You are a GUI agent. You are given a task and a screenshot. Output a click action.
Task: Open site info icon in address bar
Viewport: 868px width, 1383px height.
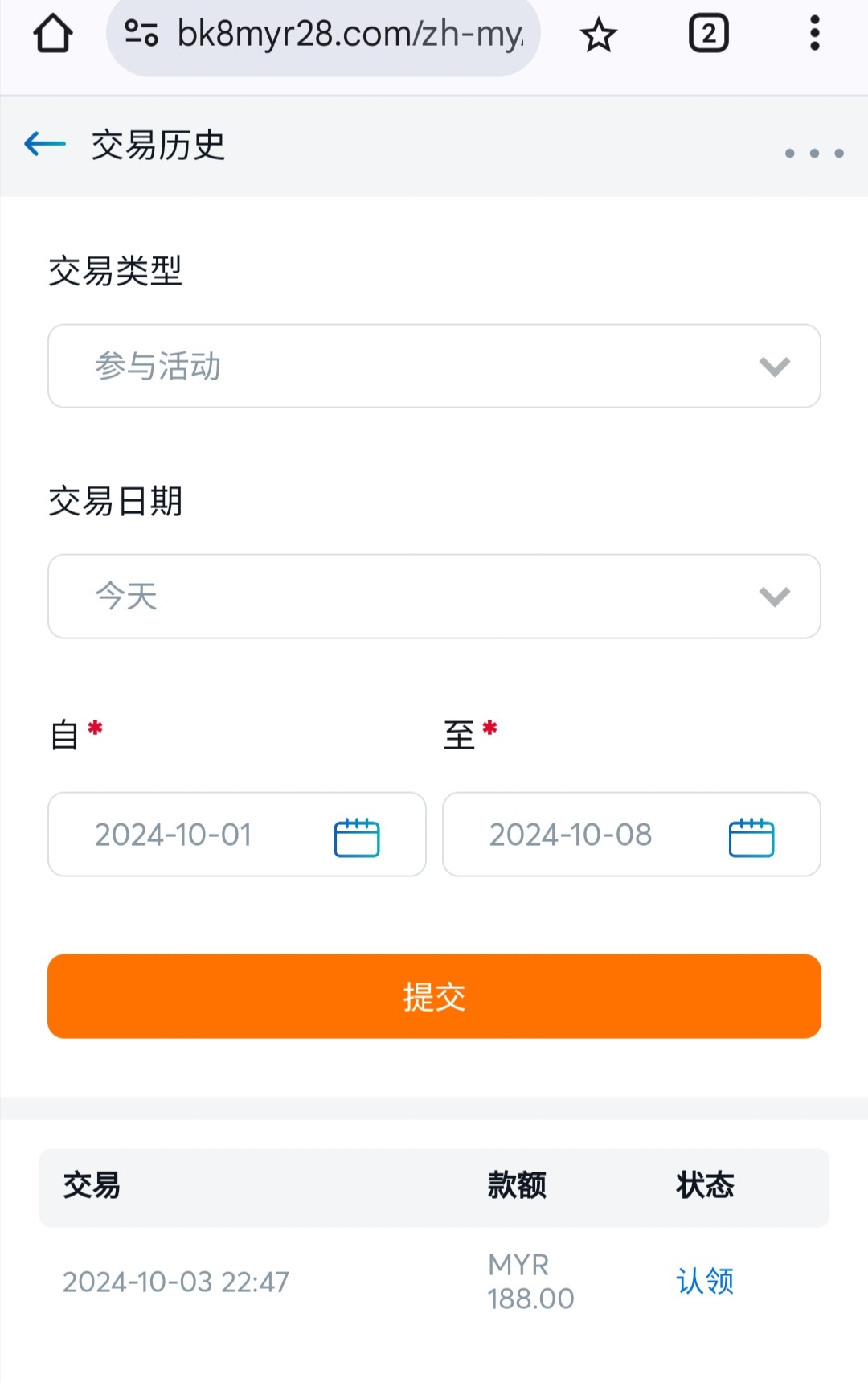141,34
